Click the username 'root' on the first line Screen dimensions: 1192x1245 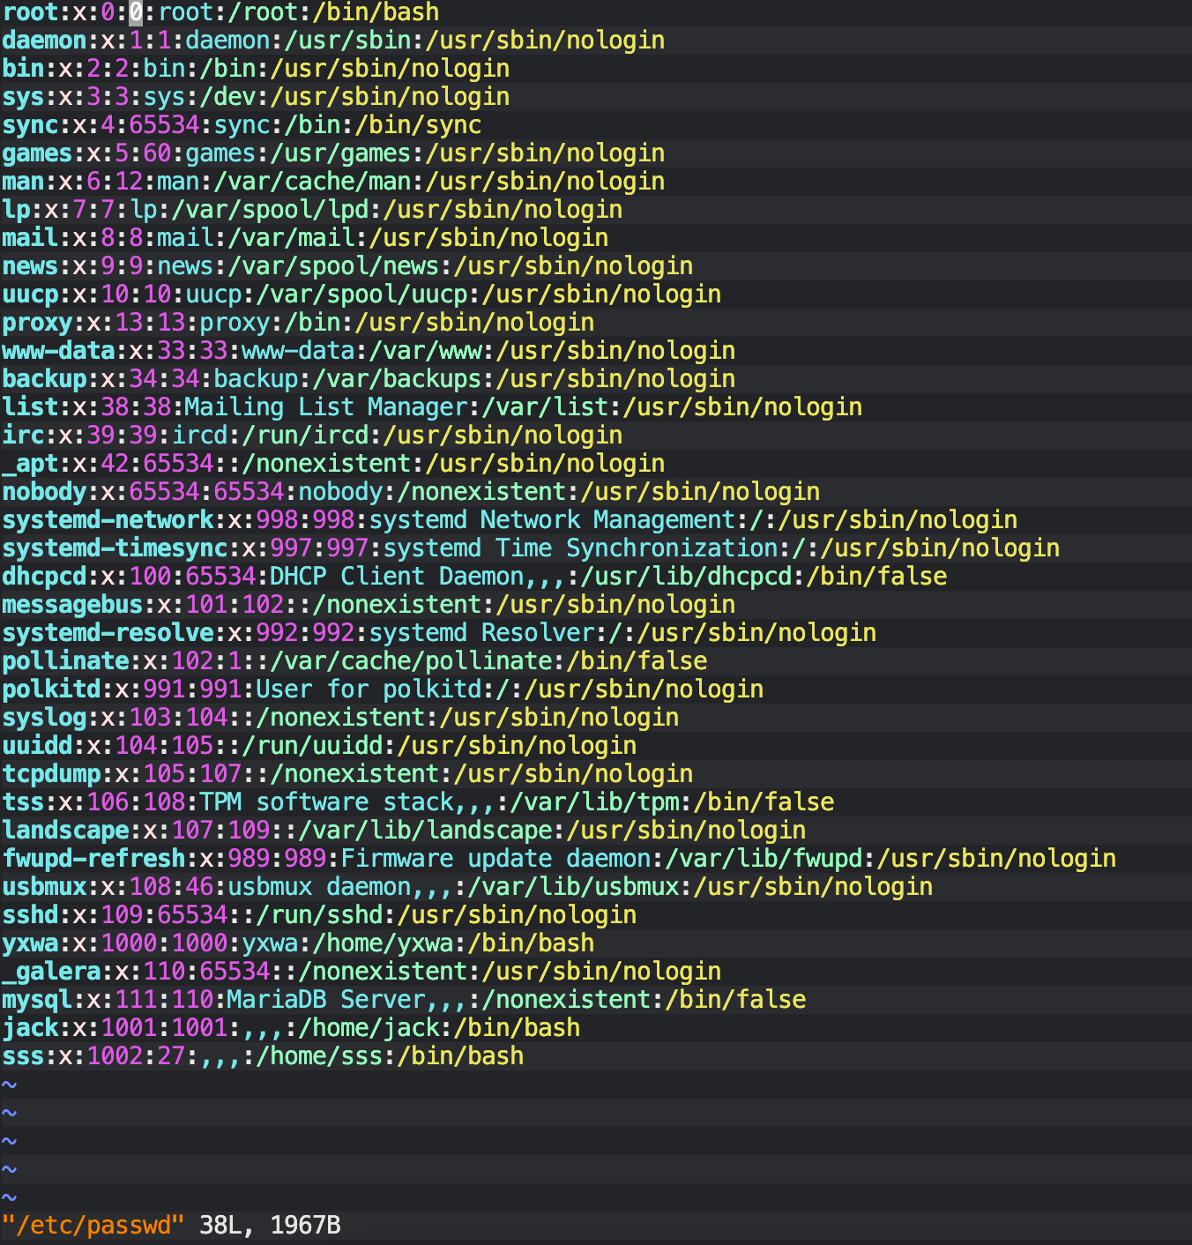pos(30,12)
